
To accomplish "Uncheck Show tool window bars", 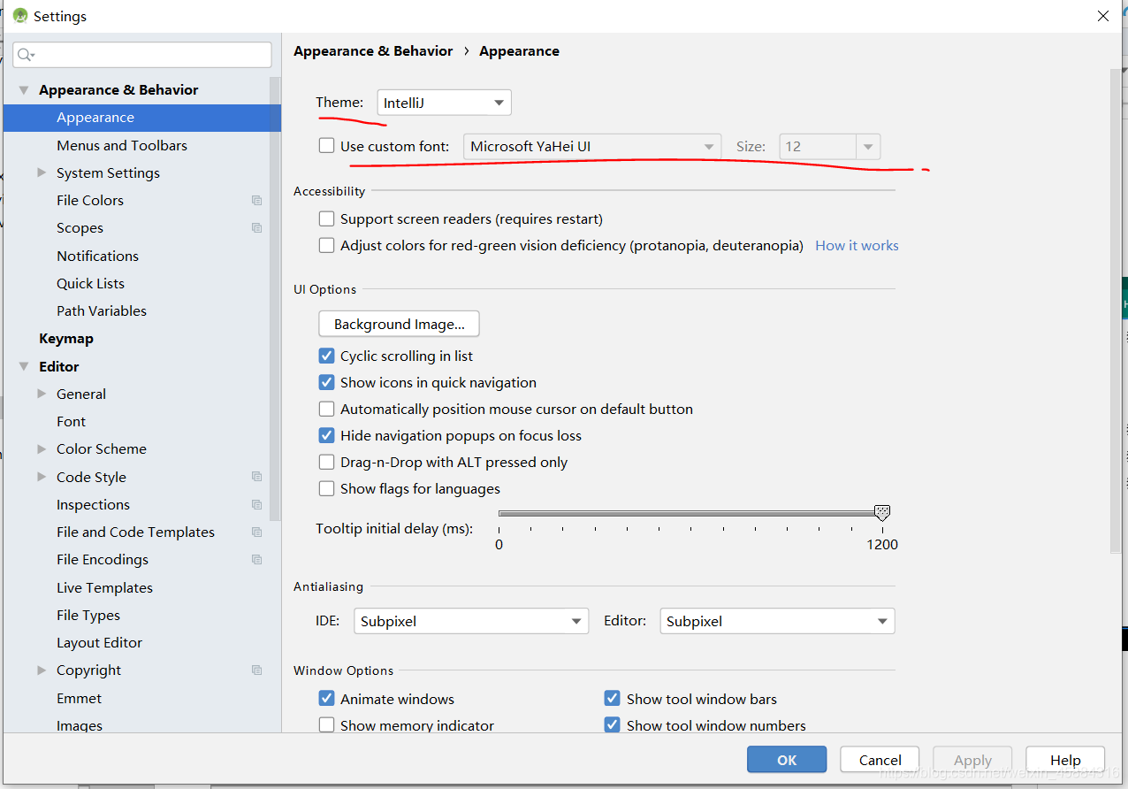I will point(612,699).
